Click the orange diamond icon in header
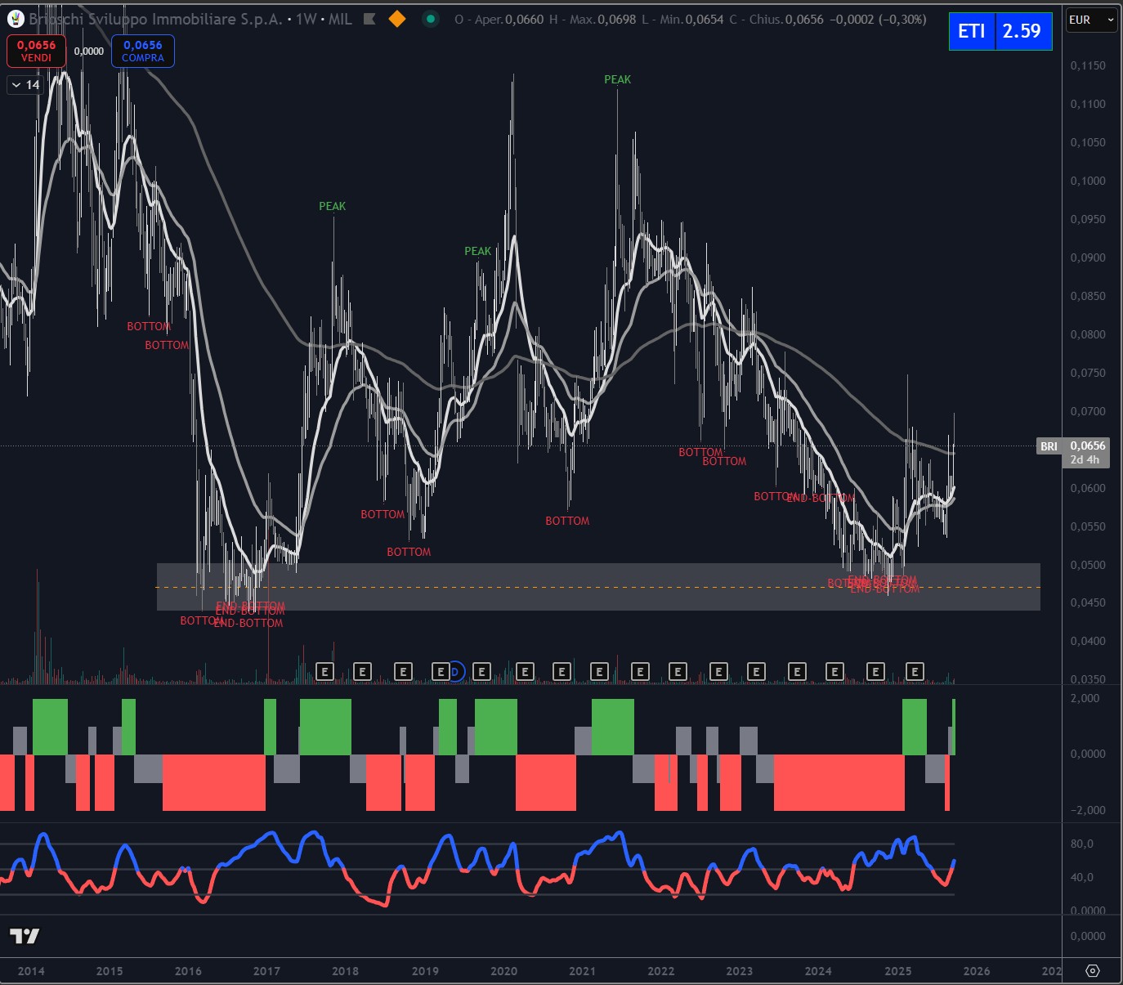The height and width of the screenshot is (985, 1123). click(397, 19)
